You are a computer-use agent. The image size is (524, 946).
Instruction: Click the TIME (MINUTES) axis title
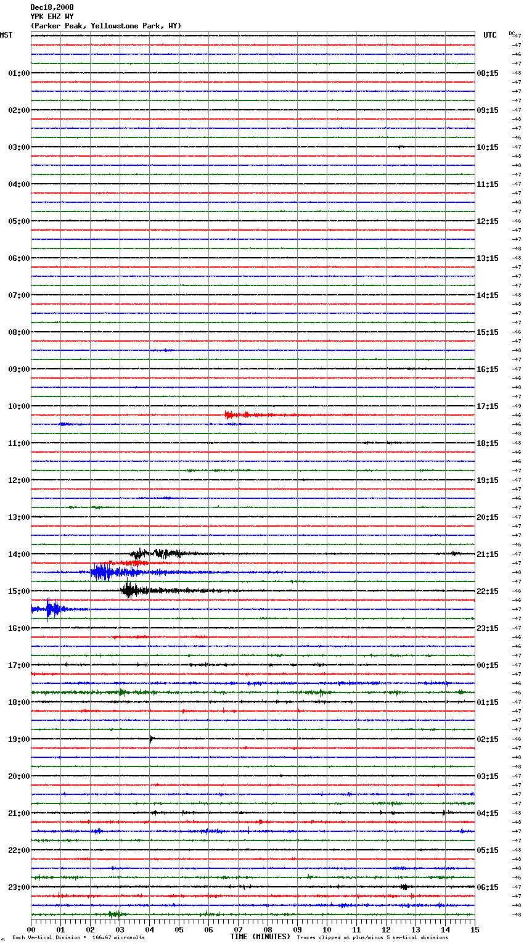260,937
